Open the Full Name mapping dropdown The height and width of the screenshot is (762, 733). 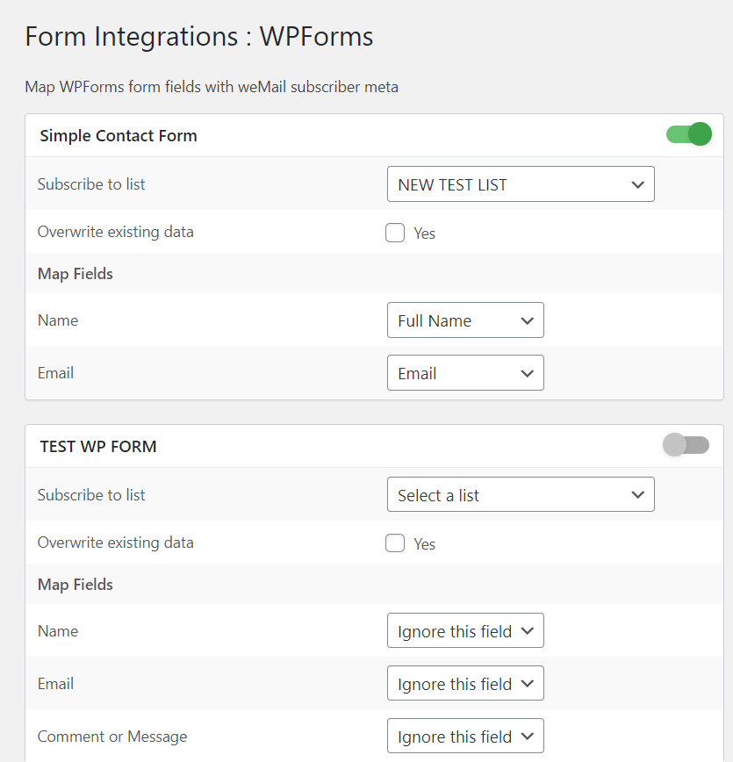pyautogui.click(x=465, y=320)
